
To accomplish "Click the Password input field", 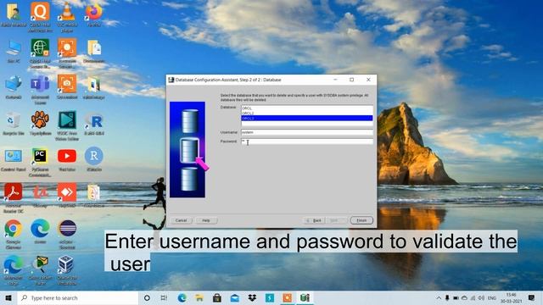I will pos(307,141).
